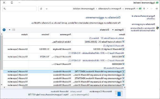Click the change view layout icon
160x99 pixels.
tap(13, 30)
